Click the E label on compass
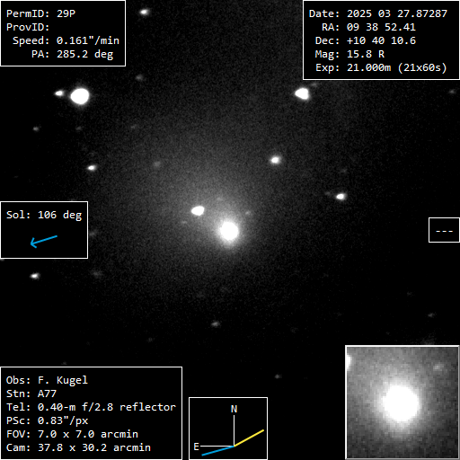This screenshot has height=460, width=460. tap(196, 447)
